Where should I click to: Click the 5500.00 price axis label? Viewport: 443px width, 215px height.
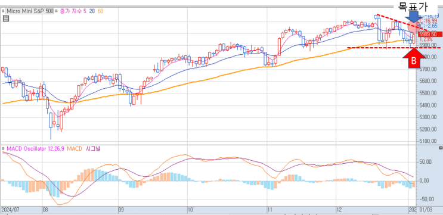429,94
